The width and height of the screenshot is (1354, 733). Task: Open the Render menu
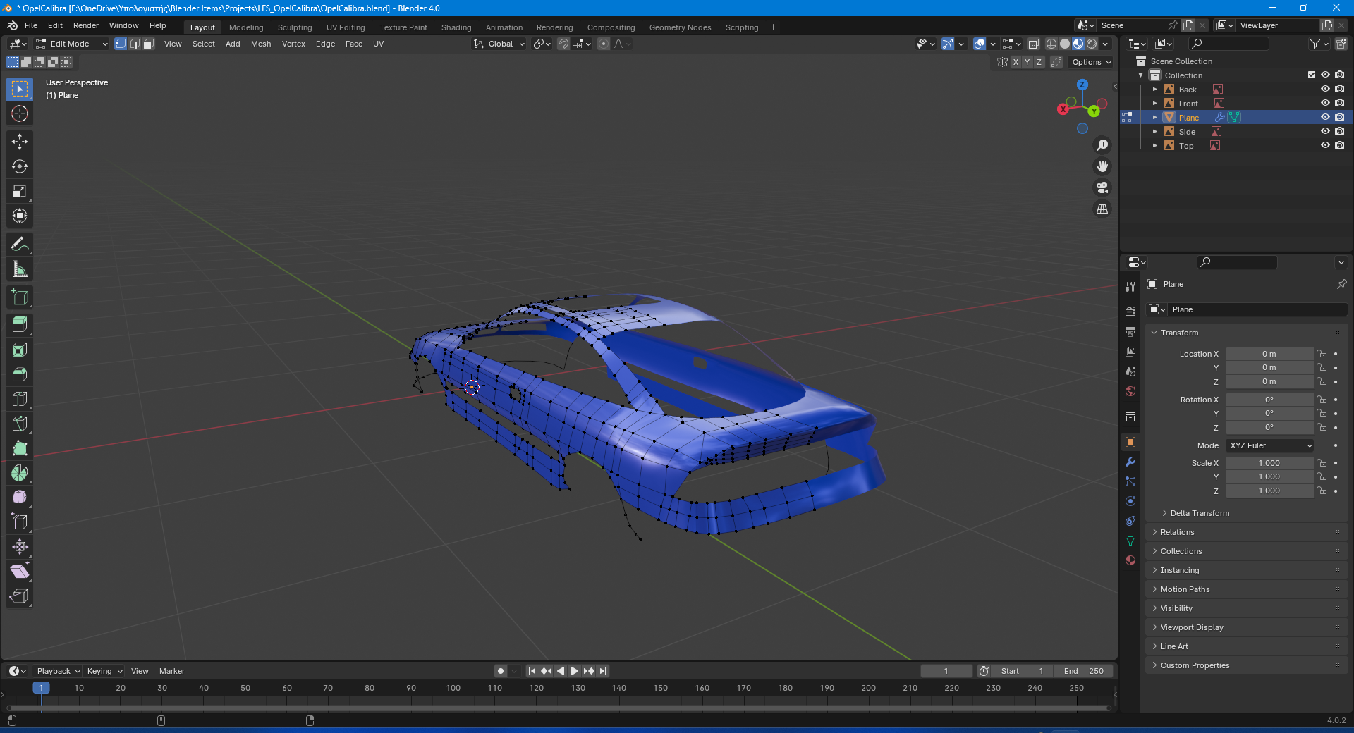point(86,25)
